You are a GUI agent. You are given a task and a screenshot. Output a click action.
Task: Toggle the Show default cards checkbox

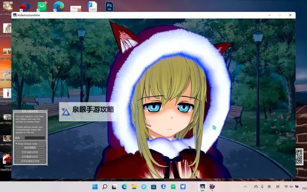pyautogui.click(x=17, y=144)
